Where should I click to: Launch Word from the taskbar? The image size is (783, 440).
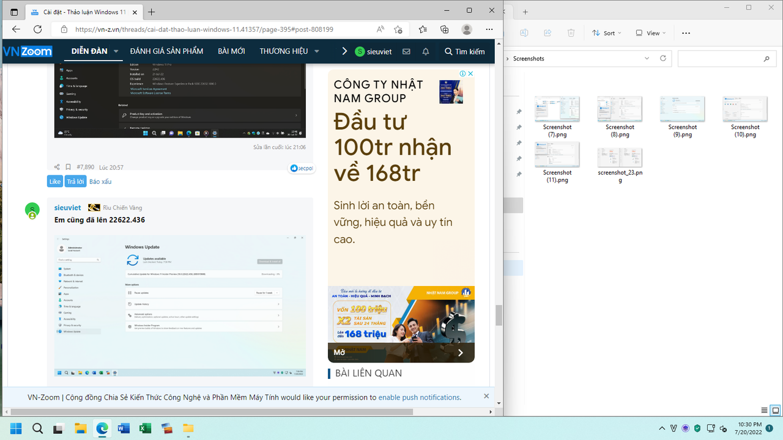point(124,428)
